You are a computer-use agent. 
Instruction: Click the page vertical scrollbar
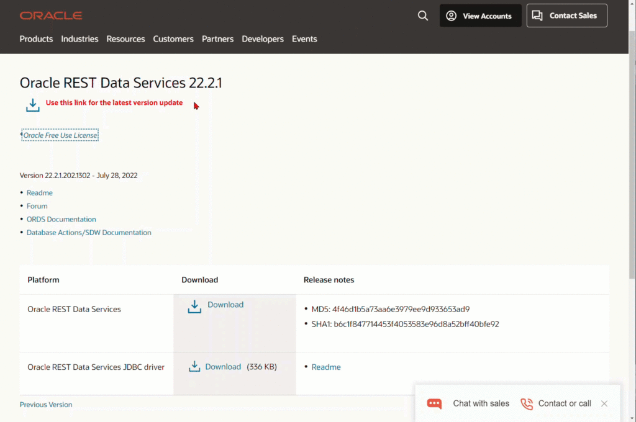click(x=632, y=186)
